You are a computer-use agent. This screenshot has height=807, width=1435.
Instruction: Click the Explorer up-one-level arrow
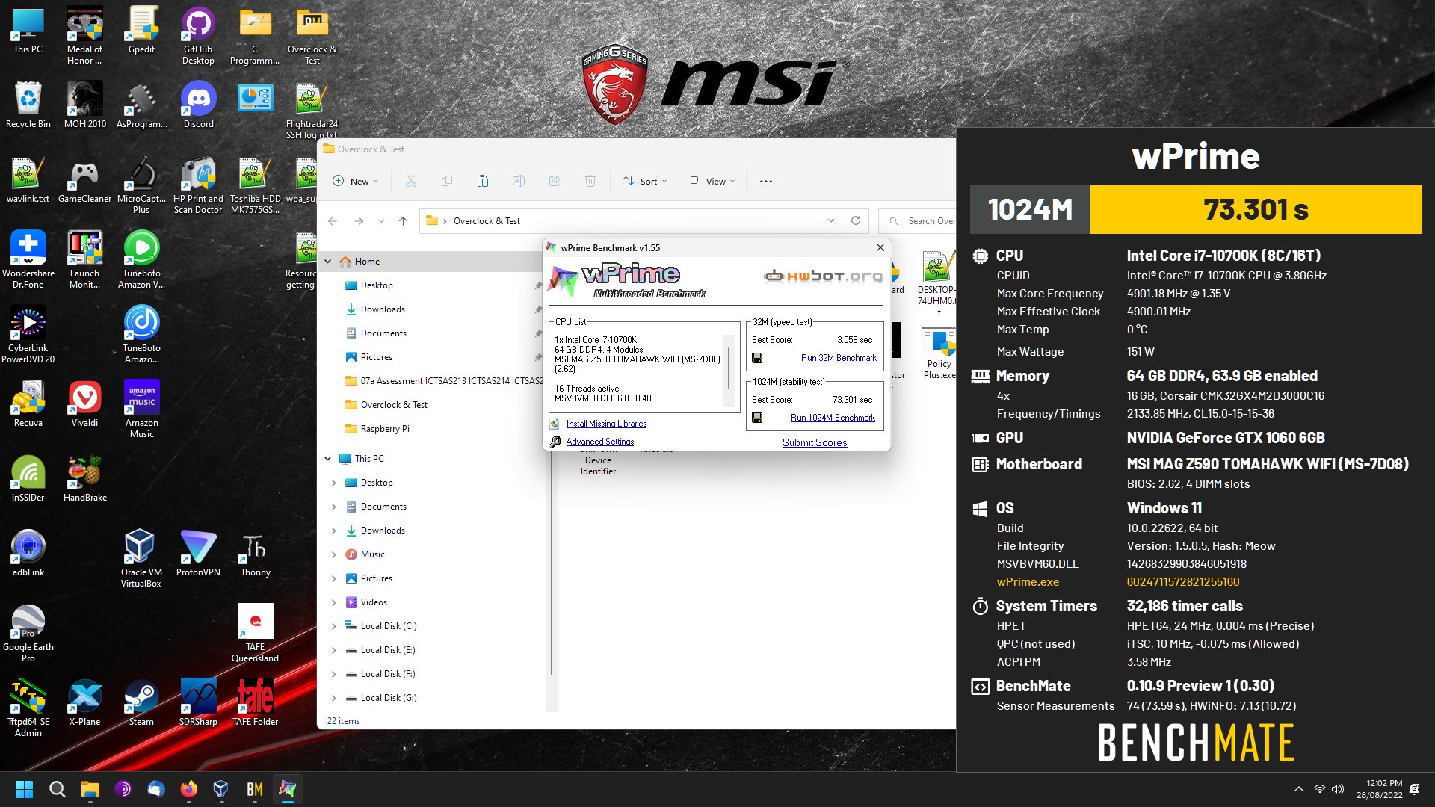(403, 221)
